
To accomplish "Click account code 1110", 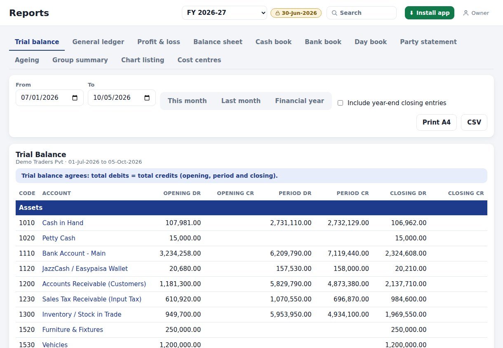I will click(x=27, y=254).
